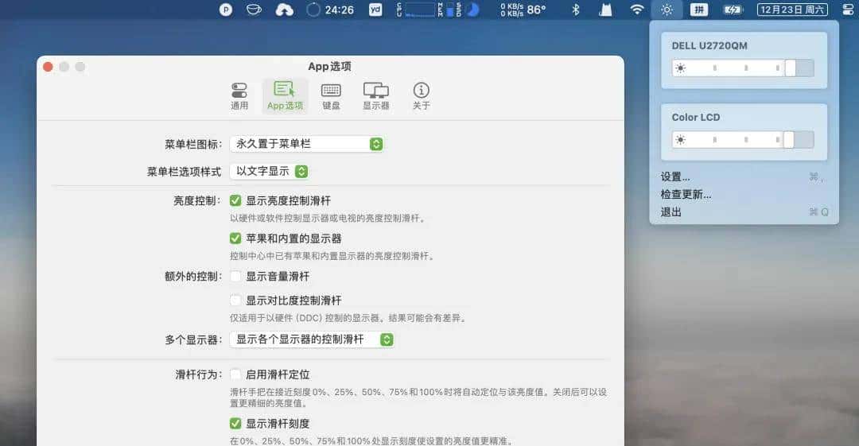This screenshot has width=859, height=446.
Task: Click the Wi-Fi icon in menu bar
Action: tap(636, 10)
